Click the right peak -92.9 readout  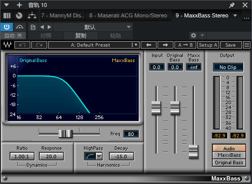click(x=238, y=136)
